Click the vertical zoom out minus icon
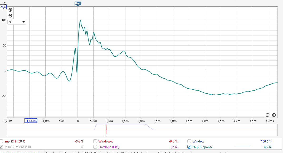The width and height of the screenshot is (283, 153). coord(11,16)
